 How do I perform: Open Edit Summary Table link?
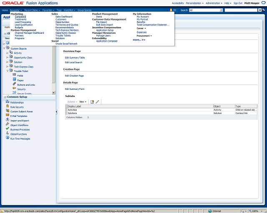[75, 57]
